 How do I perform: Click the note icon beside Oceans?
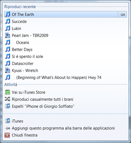pos(8,42)
